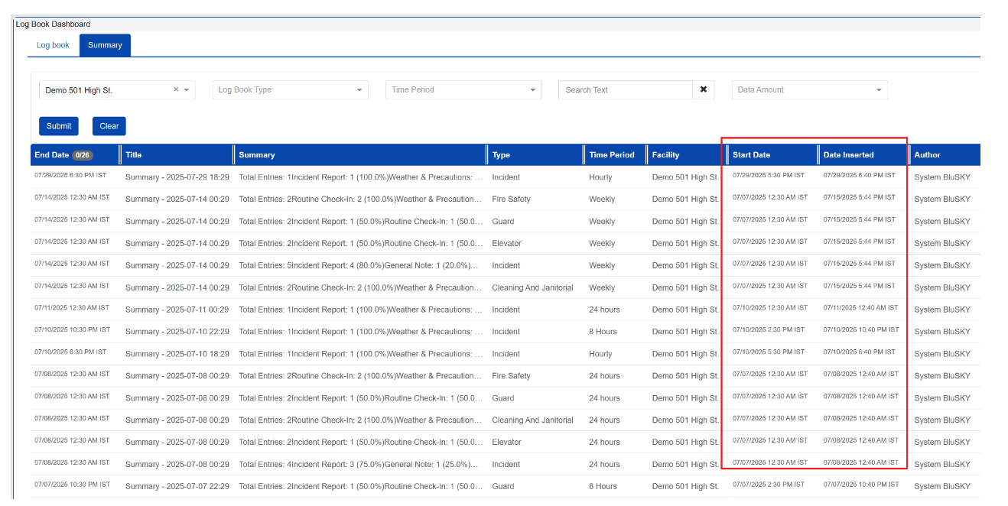Open the Log Book Type dropdown

click(290, 90)
